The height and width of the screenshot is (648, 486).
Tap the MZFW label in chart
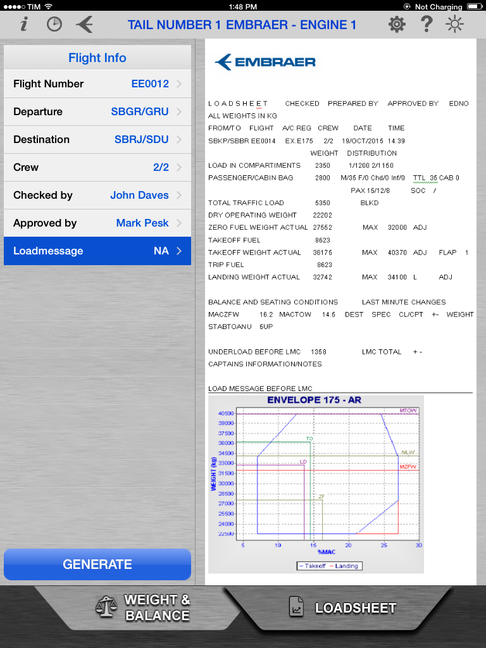(408, 466)
